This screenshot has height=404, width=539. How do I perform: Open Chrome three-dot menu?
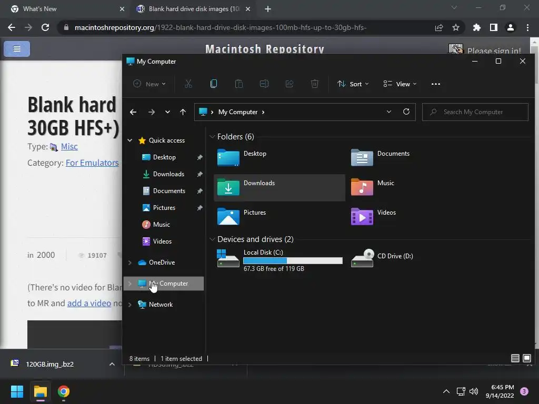527,27
